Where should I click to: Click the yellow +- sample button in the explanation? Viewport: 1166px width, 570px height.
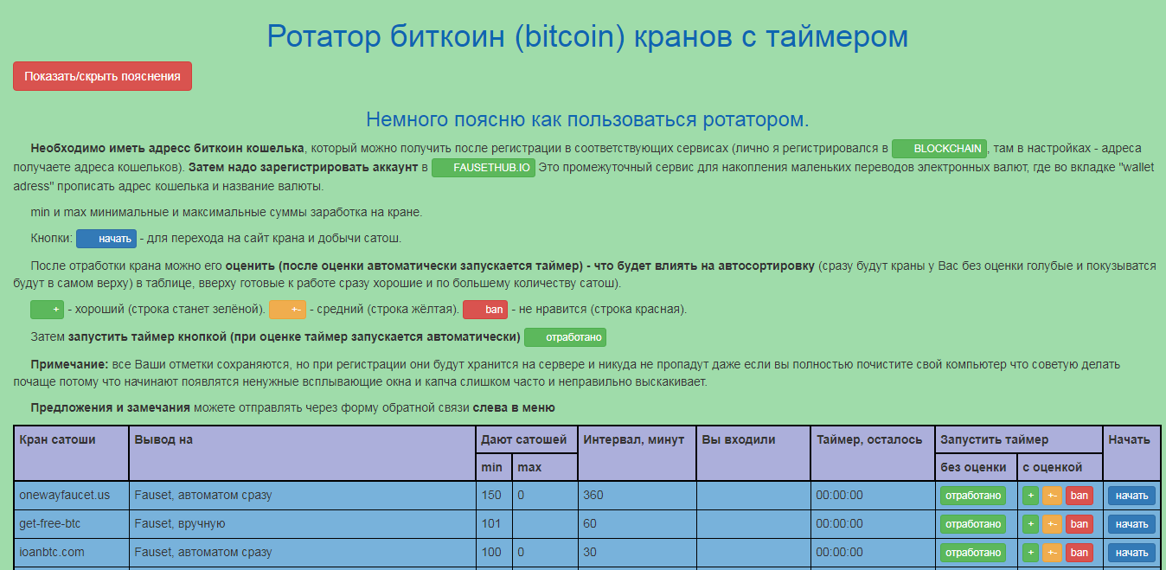coord(287,309)
